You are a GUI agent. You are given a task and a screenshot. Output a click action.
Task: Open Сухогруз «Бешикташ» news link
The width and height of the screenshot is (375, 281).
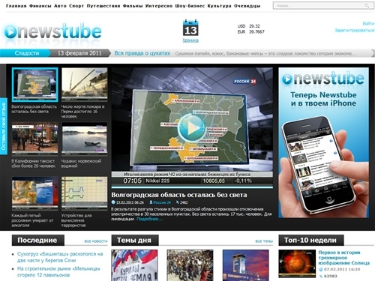tap(60, 257)
